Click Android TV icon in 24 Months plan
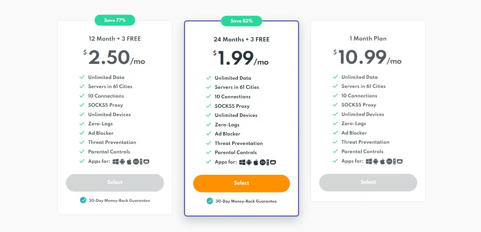This screenshot has width=481, height=232. 273,162
